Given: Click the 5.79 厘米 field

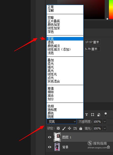Looking at the screenshot, I should click(x=92, y=49).
